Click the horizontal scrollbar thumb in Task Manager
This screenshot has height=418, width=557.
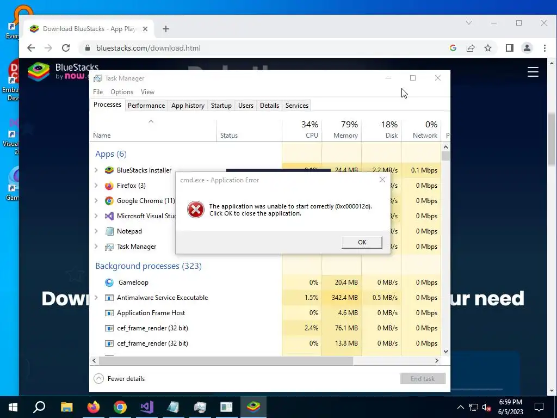[x=226, y=360]
